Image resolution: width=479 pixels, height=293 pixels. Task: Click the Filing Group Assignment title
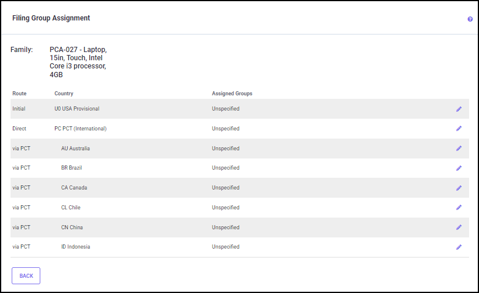51,18
